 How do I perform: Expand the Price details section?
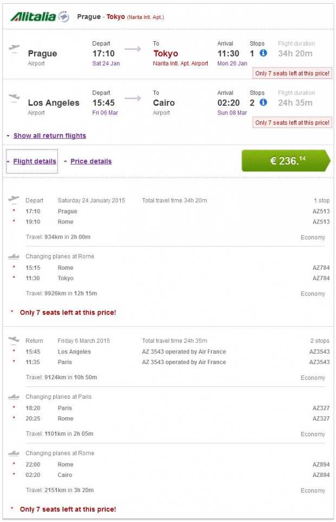tap(89, 161)
